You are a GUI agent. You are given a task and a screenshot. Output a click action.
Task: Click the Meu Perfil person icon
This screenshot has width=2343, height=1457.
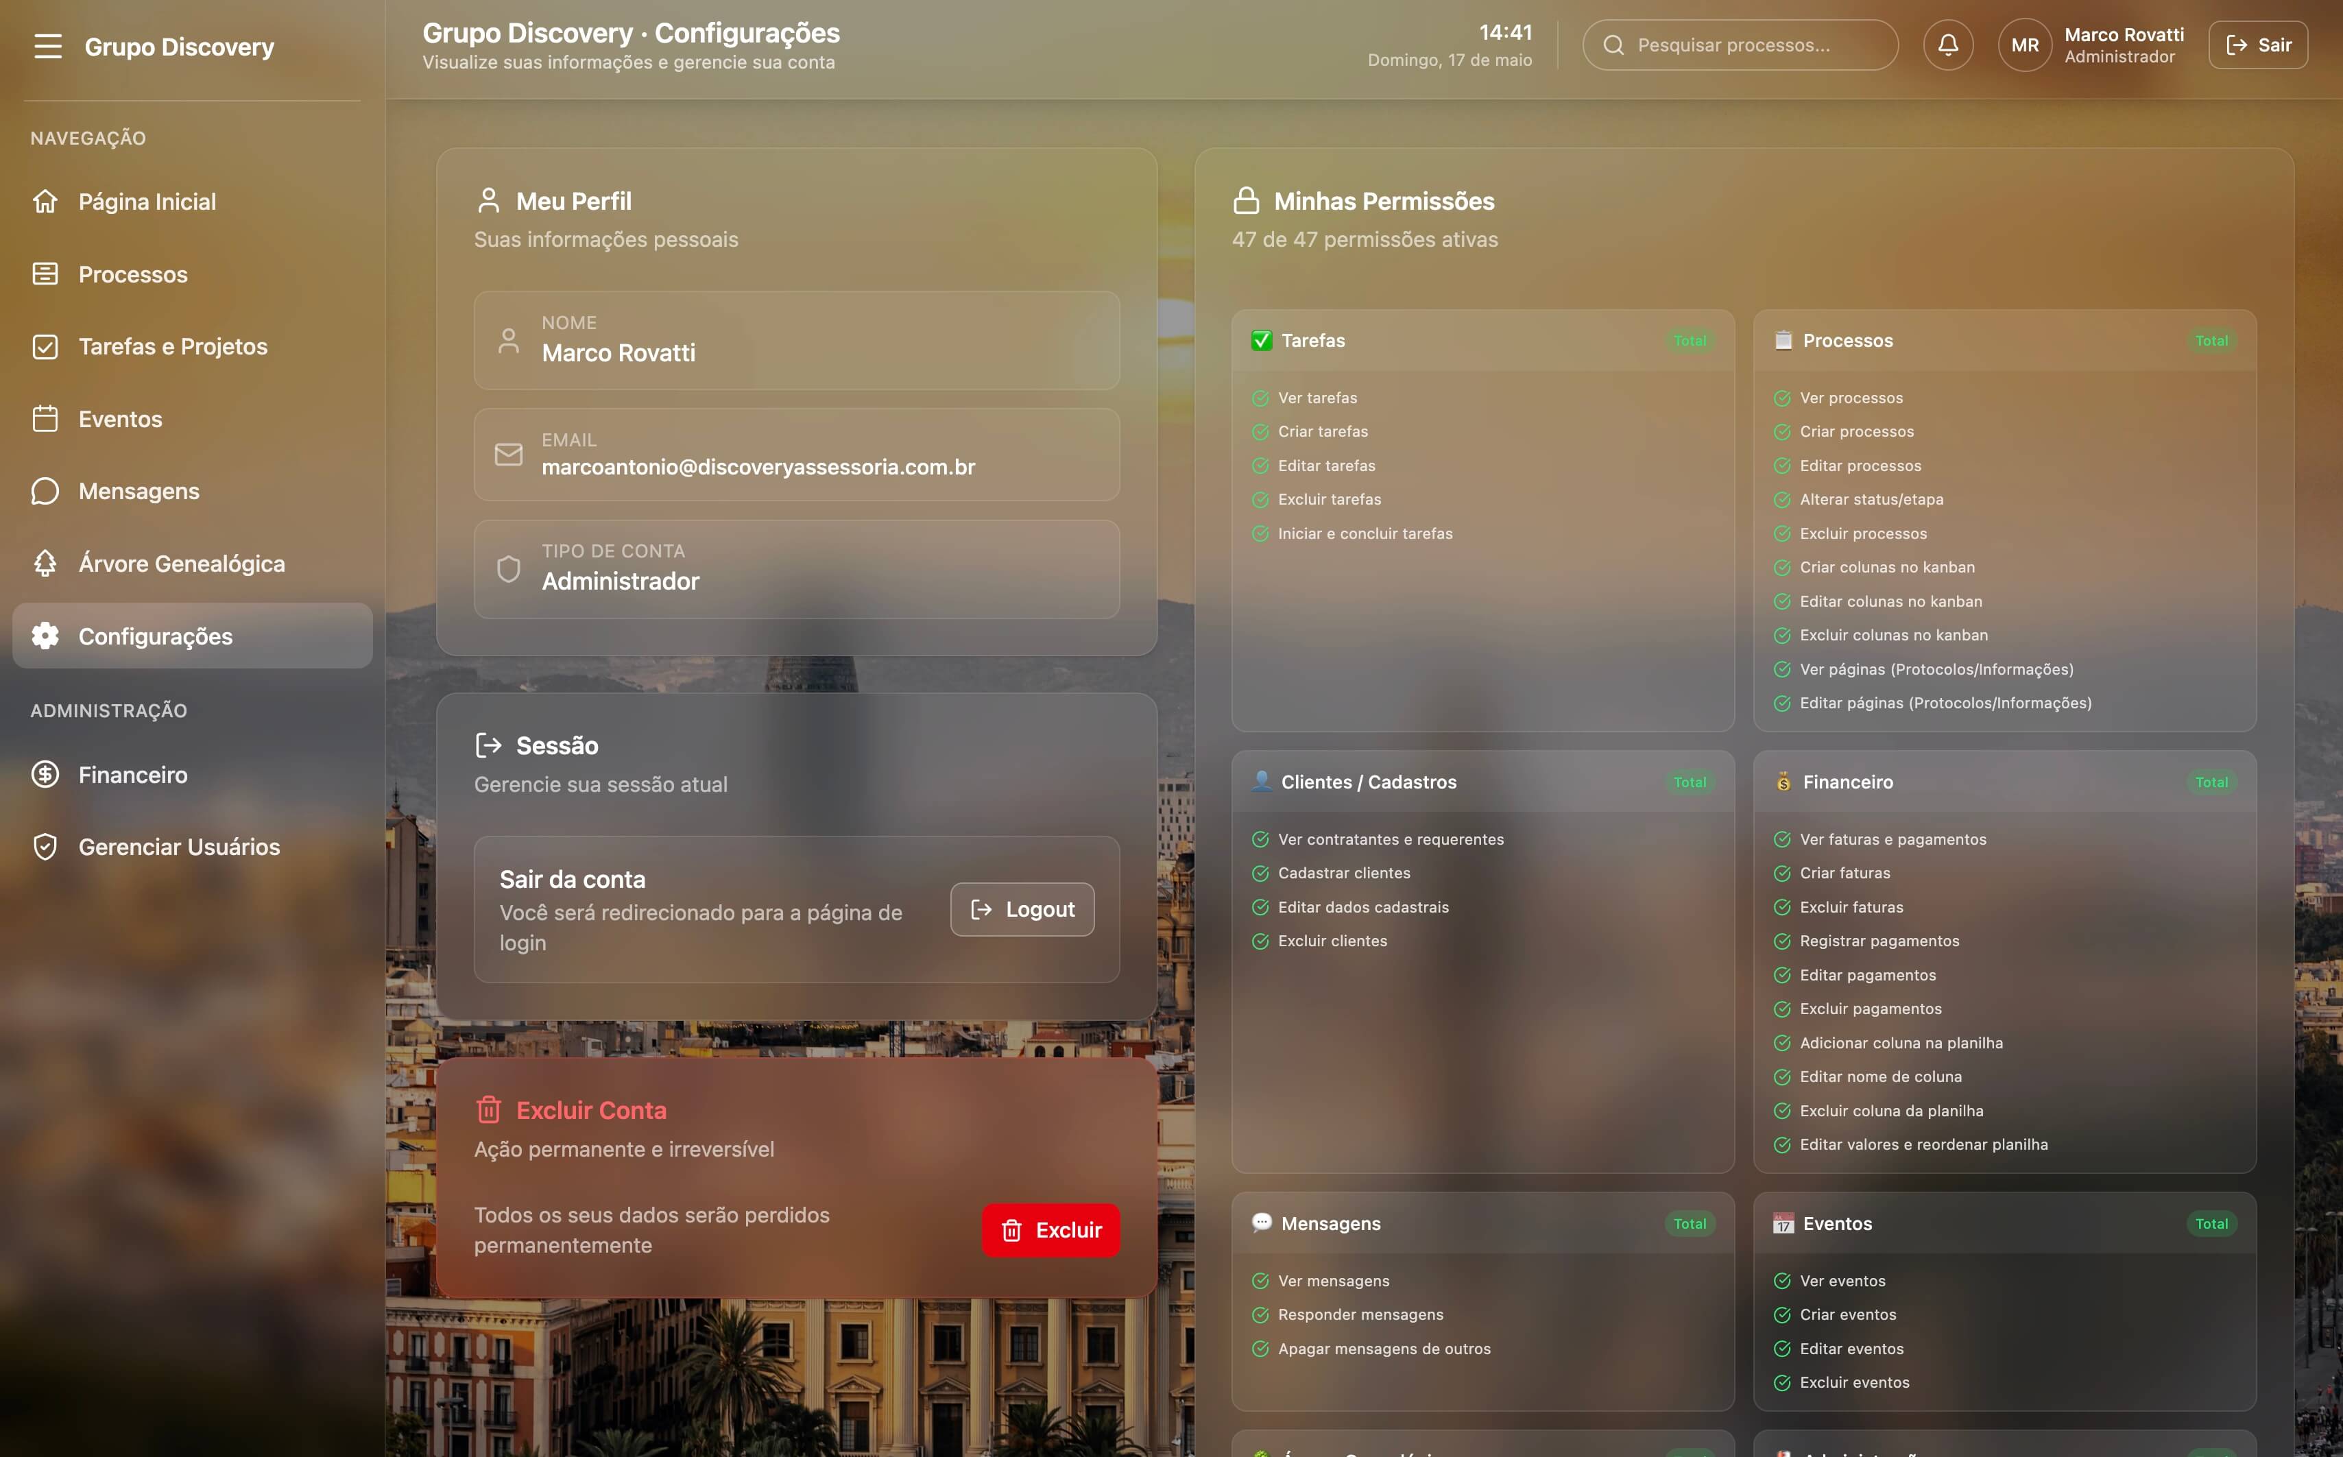[488, 200]
